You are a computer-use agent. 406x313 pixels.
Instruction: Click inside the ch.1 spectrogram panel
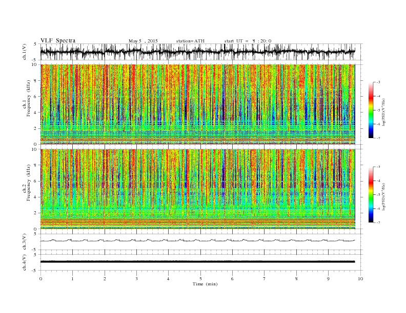(x=197, y=104)
